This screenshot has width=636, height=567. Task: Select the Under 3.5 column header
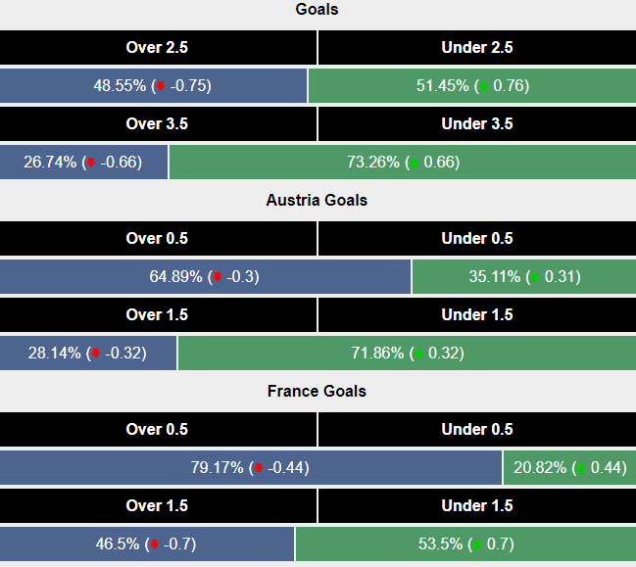[477, 123]
